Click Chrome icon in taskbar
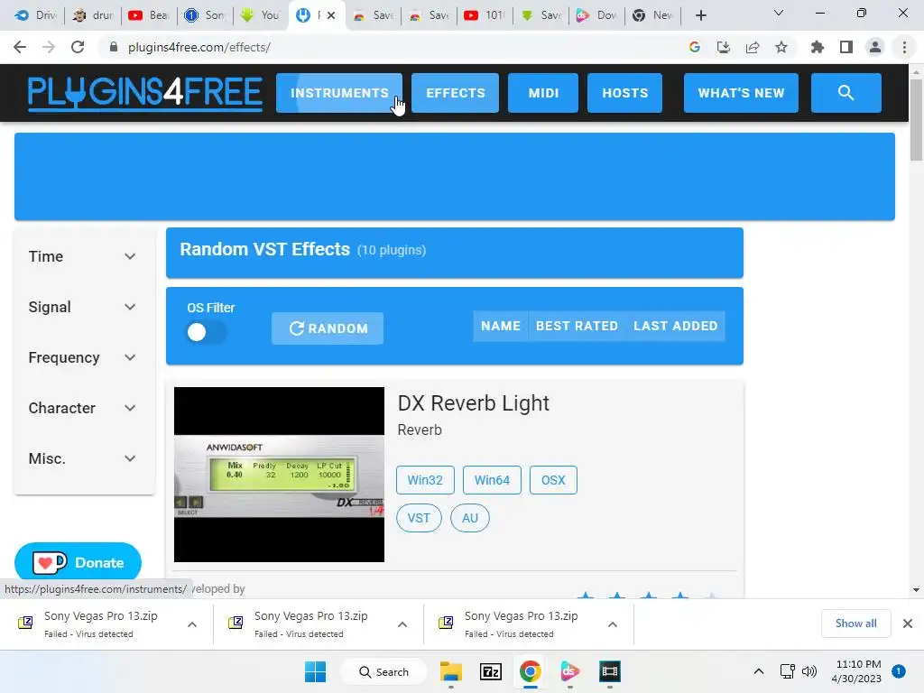 [x=531, y=671]
